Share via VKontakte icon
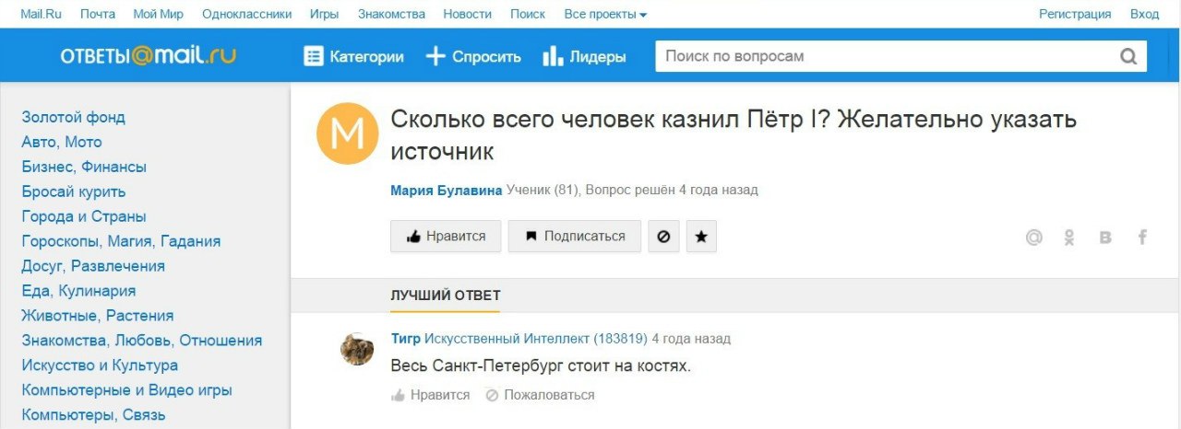 (1105, 238)
